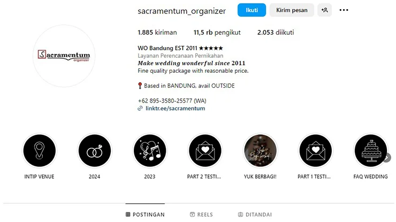The height and width of the screenshot is (222, 396).
Task: Click the 1.885 kiriman post count
Action: (x=157, y=33)
